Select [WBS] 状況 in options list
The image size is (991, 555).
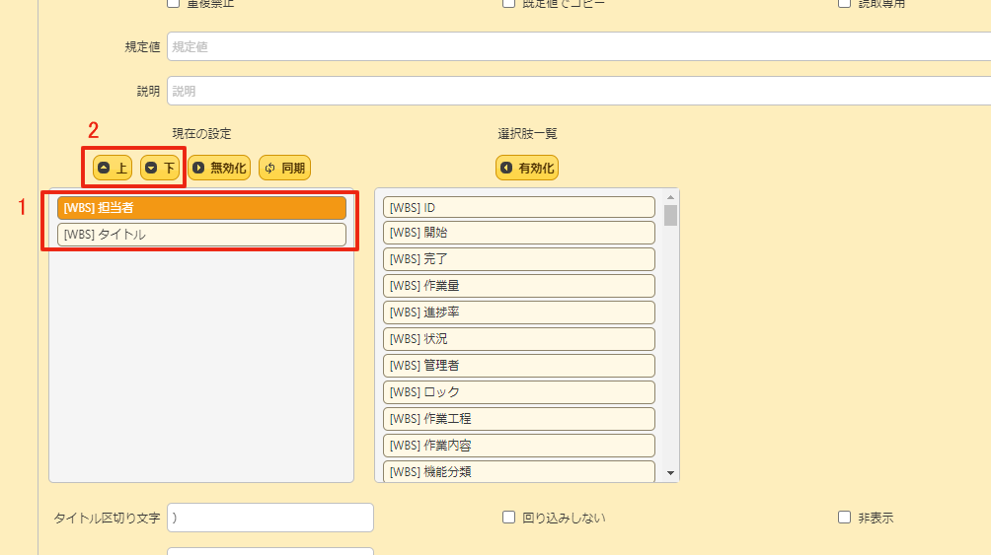pyautogui.click(x=519, y=338)
